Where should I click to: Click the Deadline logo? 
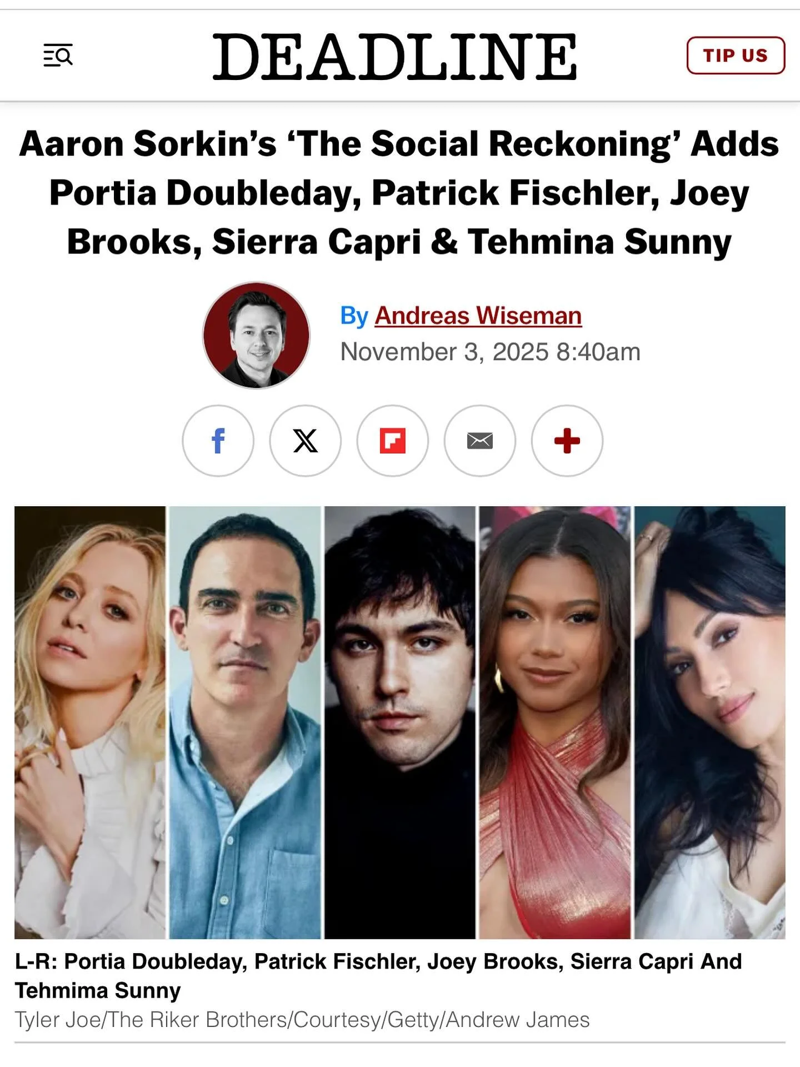pos(395,56)
